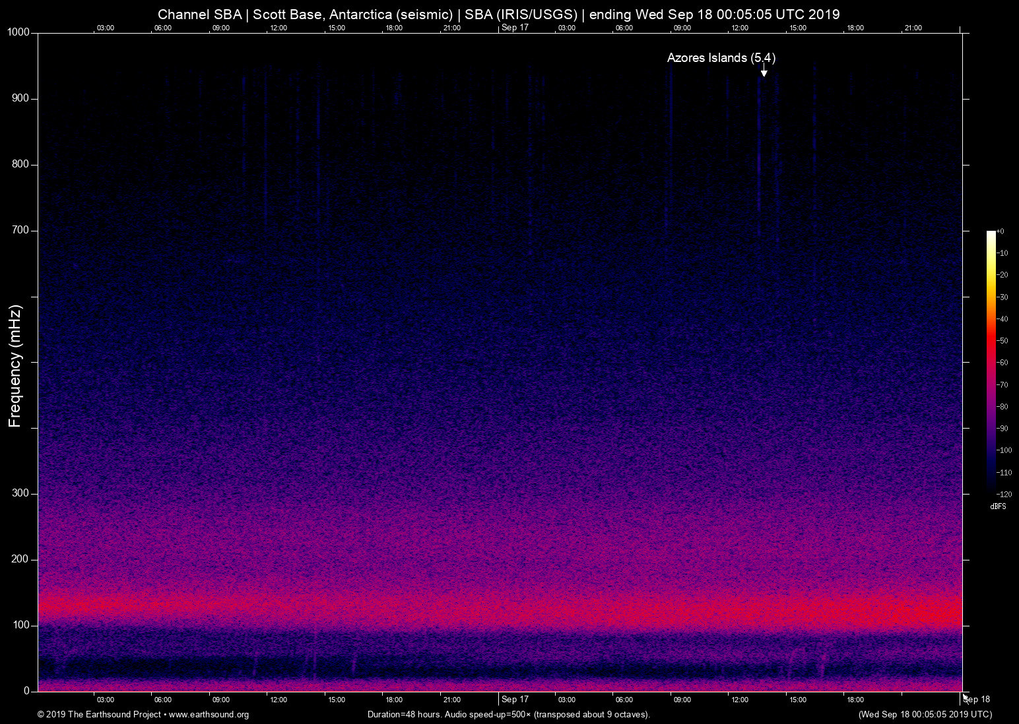Select the 700 frequency tick label
Image resolution: width=1019 pixels, height=724 pixels.
click(20, 230)
